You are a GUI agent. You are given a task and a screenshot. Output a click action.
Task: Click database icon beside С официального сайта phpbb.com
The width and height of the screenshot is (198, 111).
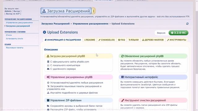[x=48, y=62]
